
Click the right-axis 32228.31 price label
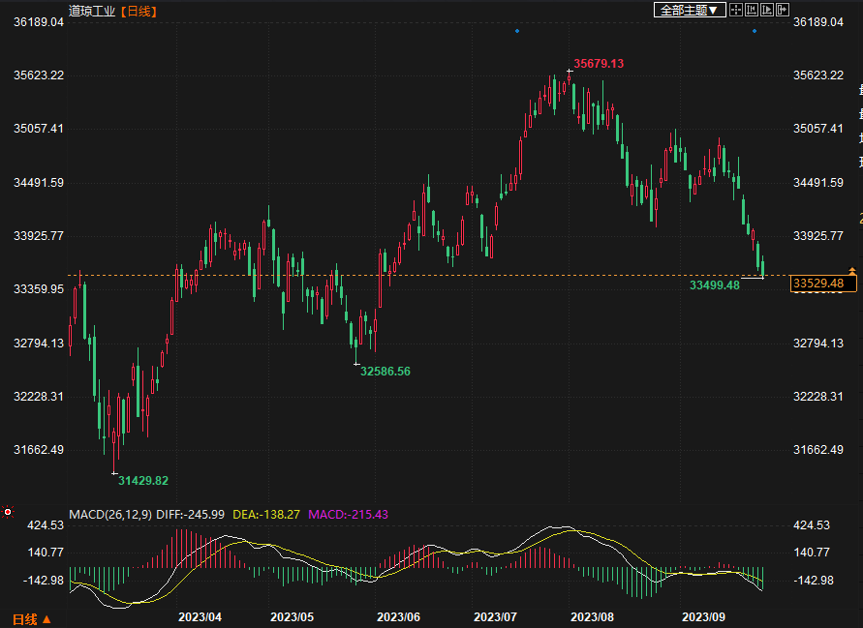point(817,397)
